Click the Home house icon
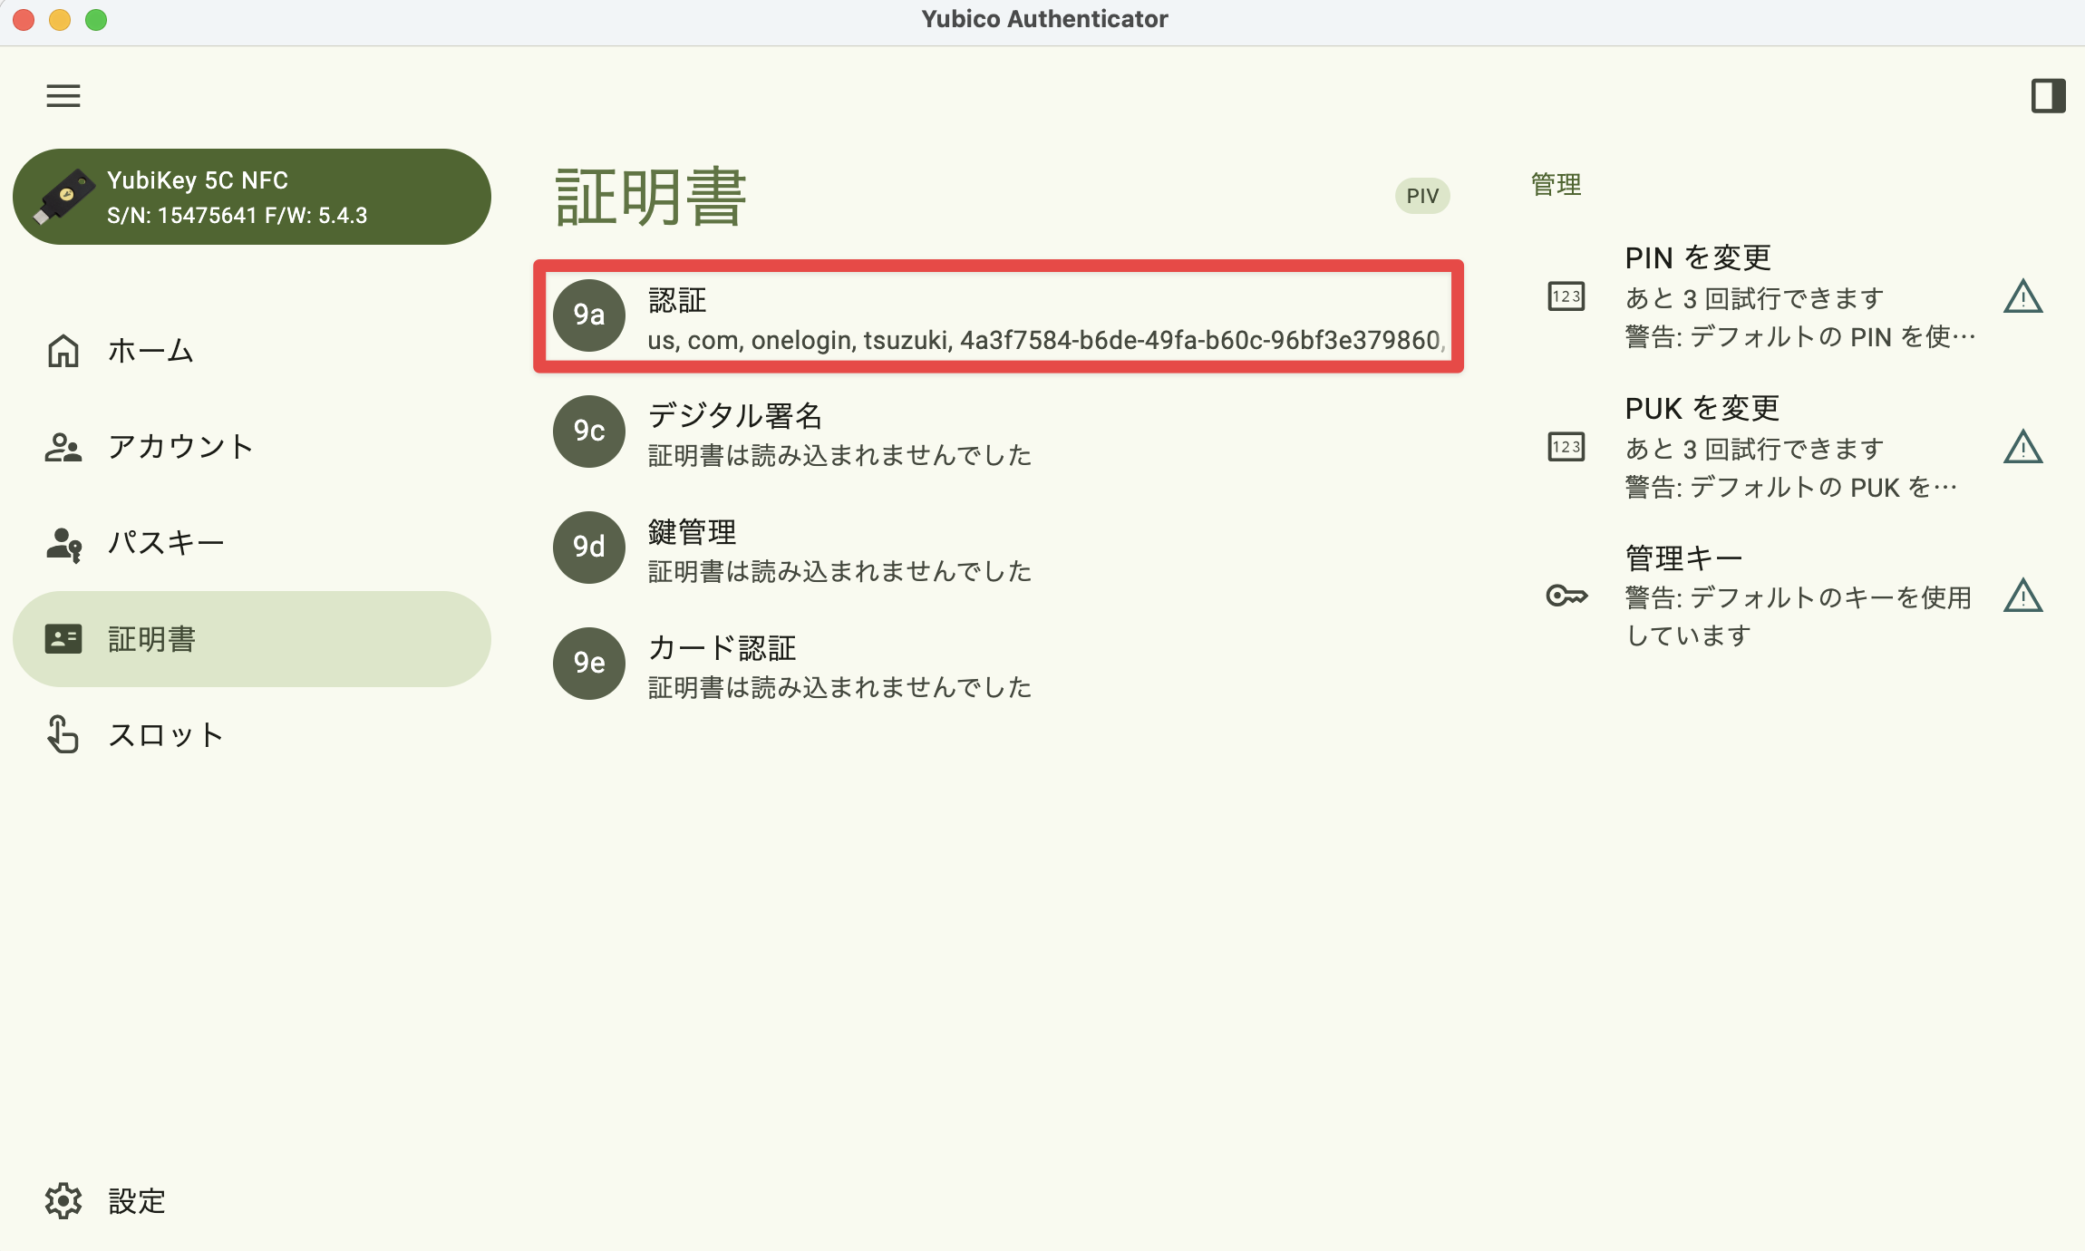 (63, 351)
